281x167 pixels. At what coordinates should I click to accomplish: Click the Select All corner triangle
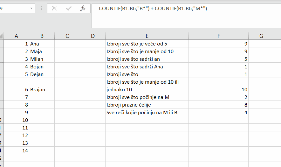coord(2,36)
